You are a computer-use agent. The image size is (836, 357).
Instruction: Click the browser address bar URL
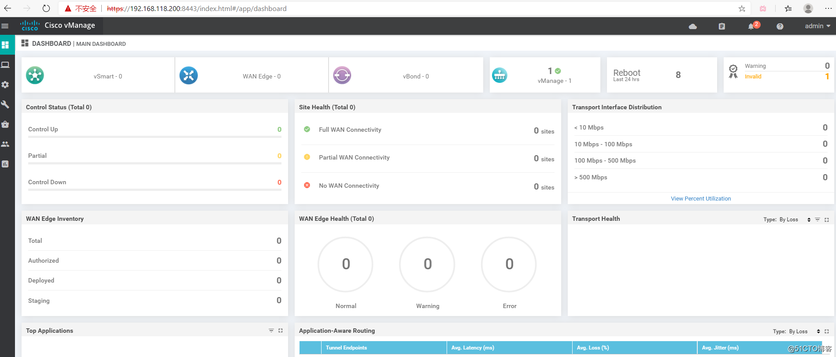197,8
